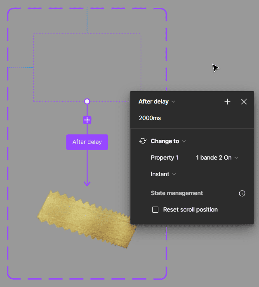The width and height of the screenshot is (259, 287).
Task: Click the purple plus button on the connector
Action: (x=87, y=120)
